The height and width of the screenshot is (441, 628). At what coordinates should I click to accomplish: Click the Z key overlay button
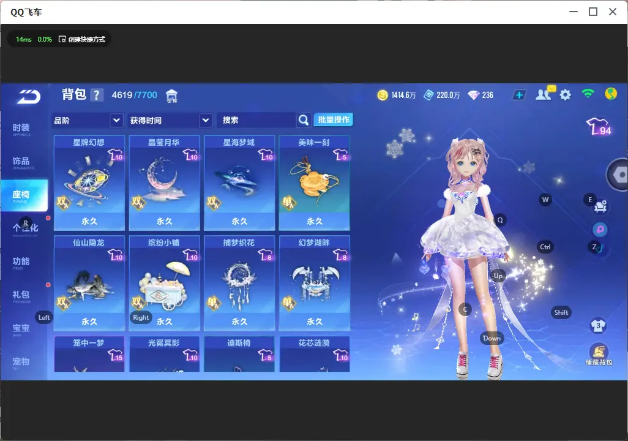pos(594,247)
